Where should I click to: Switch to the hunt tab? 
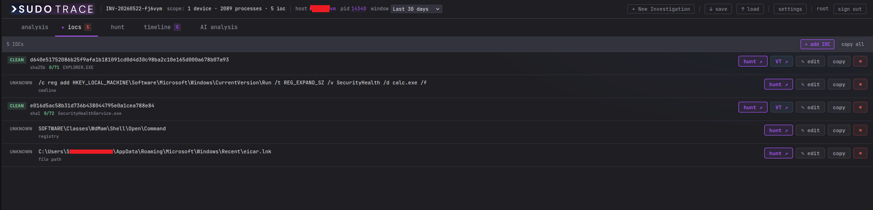coord(118,27)
